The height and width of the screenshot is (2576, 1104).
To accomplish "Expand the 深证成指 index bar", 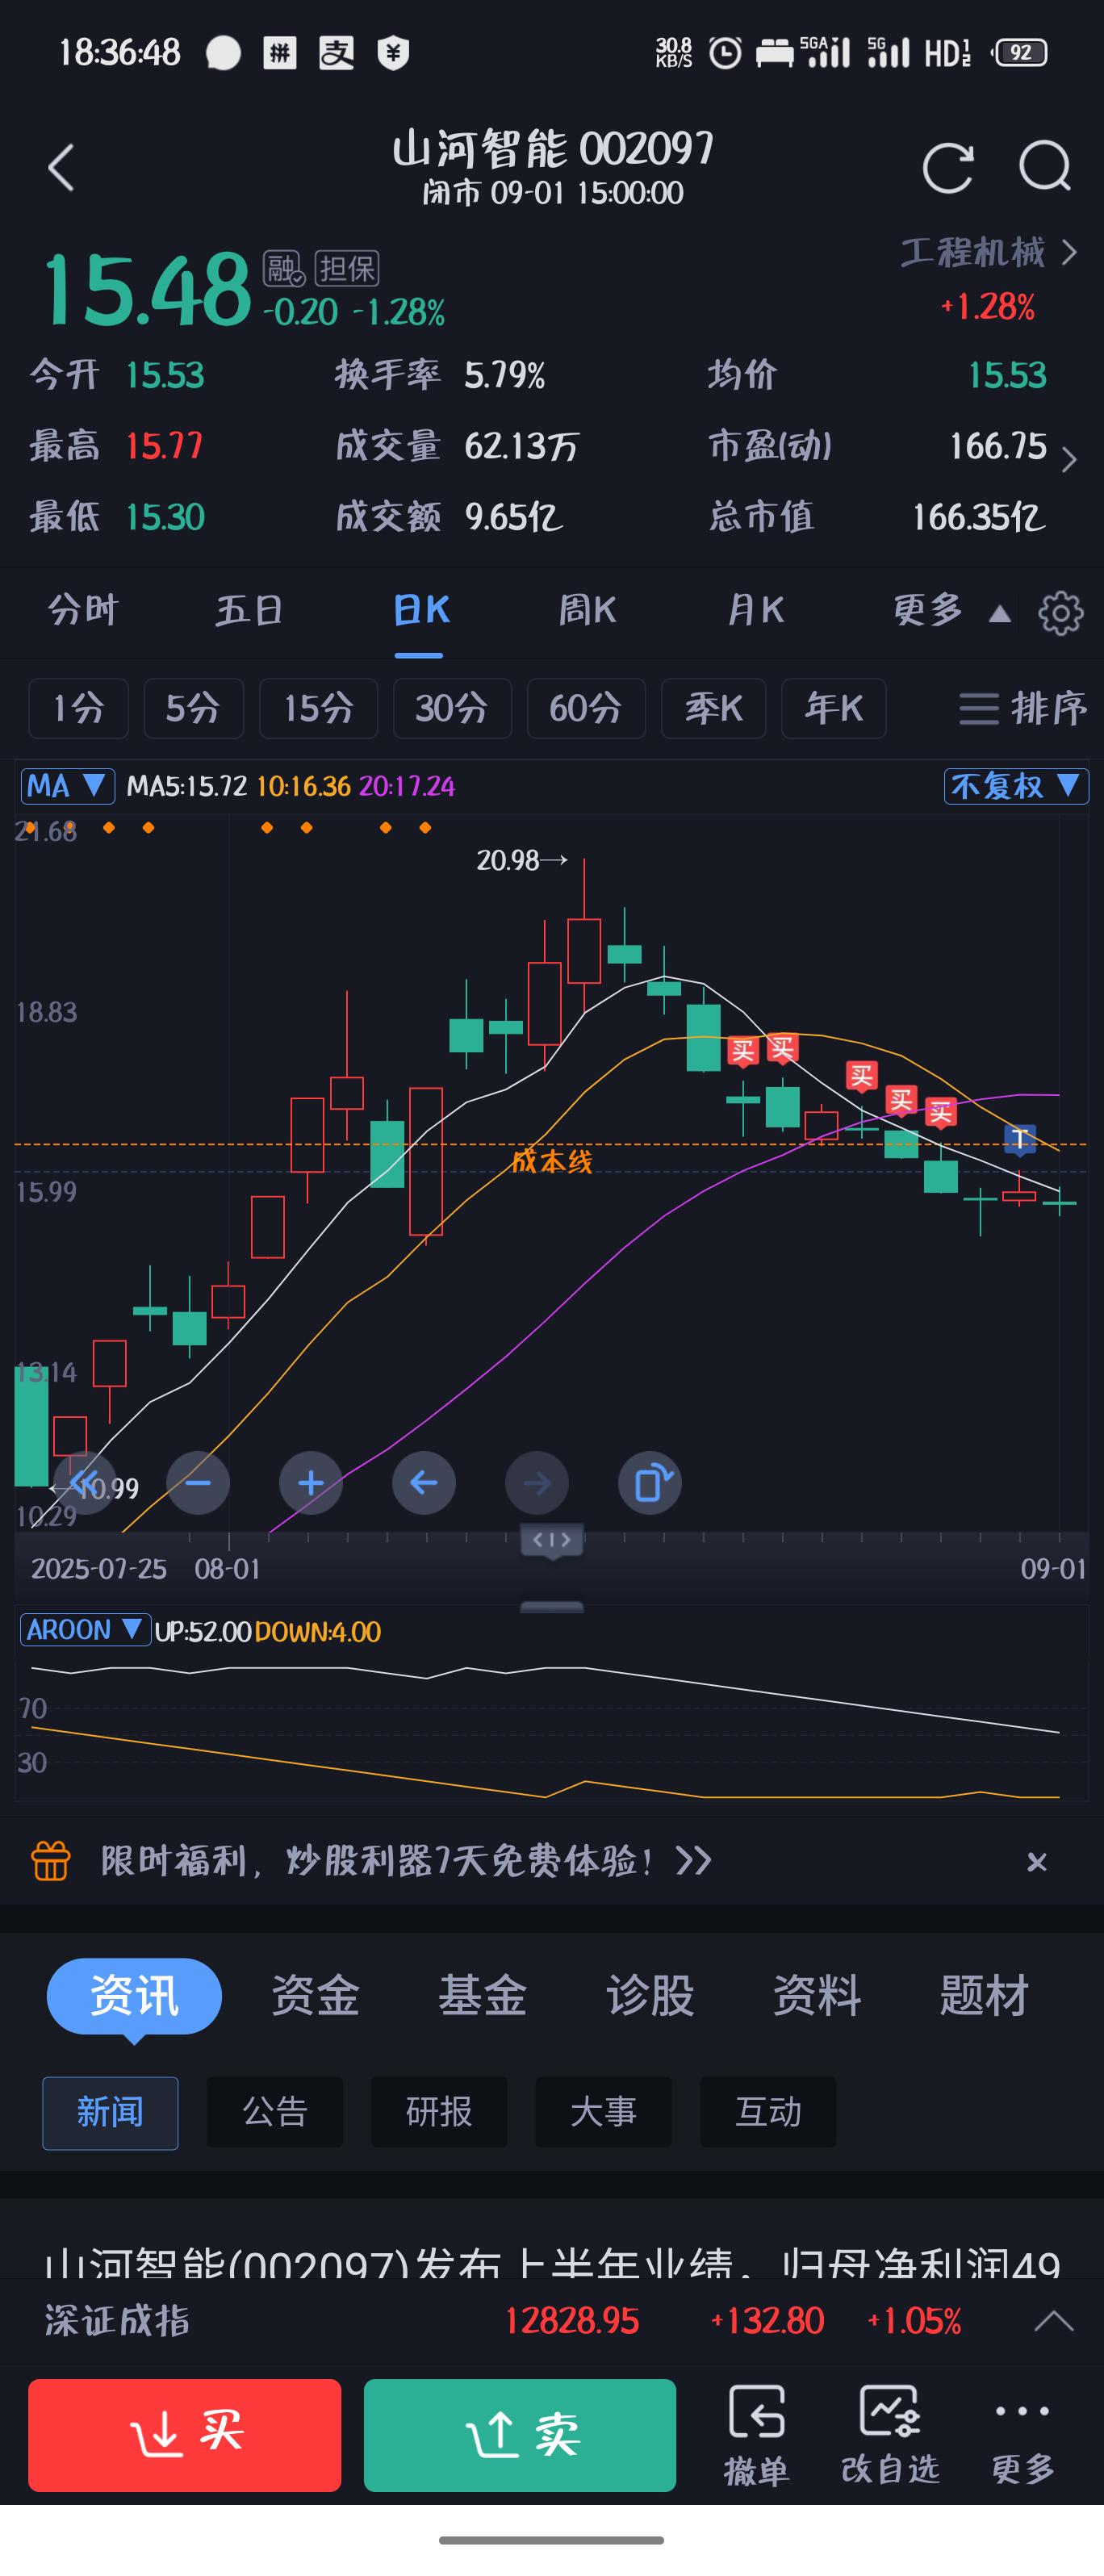I will [x=1053, y=2320].
